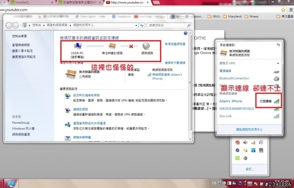Click the green circular icon in hidden tray popup
Image resolution: width=294 pixels, height=188 pixels.
(237, 158)
